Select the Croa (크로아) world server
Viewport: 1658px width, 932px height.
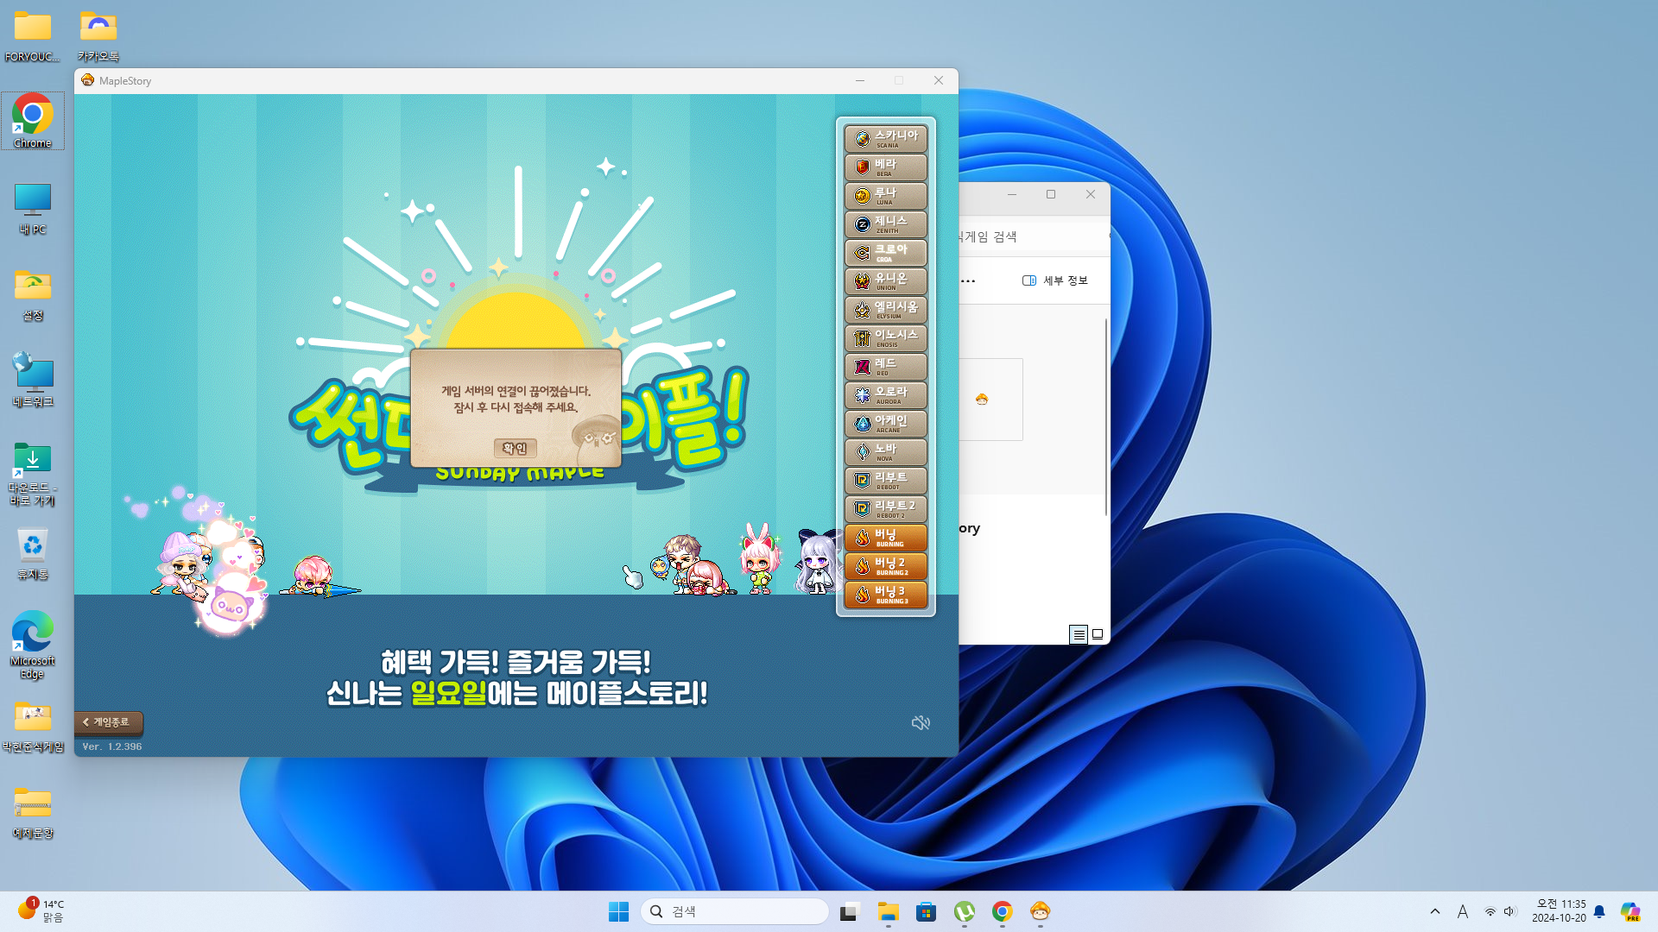point(885,253)
